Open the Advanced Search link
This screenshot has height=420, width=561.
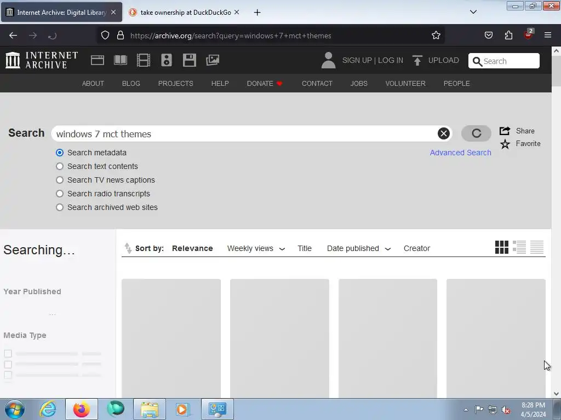460,153
